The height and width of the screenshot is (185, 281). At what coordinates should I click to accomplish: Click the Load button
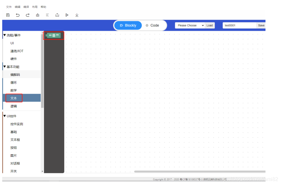tap(210, 25)
